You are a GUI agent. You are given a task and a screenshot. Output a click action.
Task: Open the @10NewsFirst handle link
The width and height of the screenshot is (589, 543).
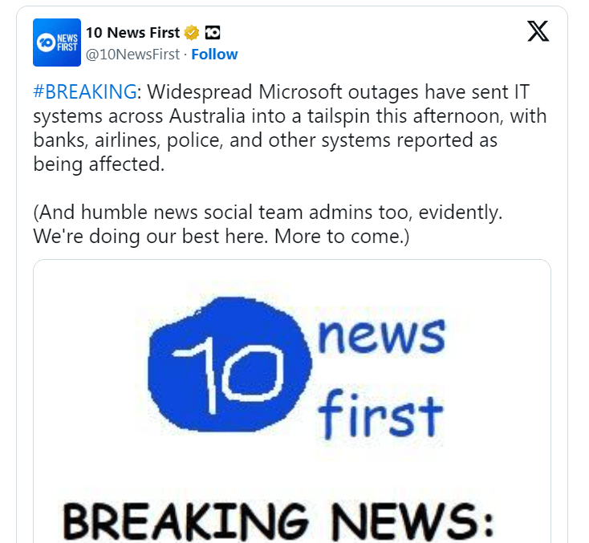pos(133,55)
